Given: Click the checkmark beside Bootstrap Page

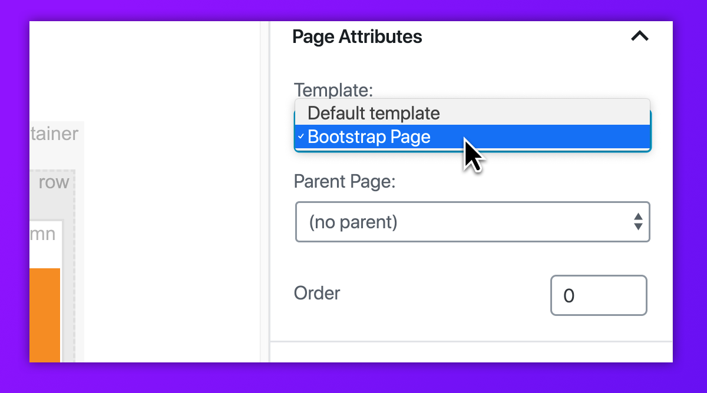Looking at the screenshot, I should 300,137.
